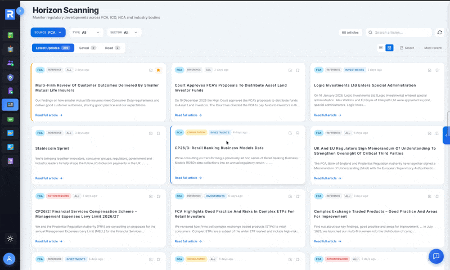450x270 pixels.
Task: Mark Multi-Firm Review card as read
Action: point(151,70)
